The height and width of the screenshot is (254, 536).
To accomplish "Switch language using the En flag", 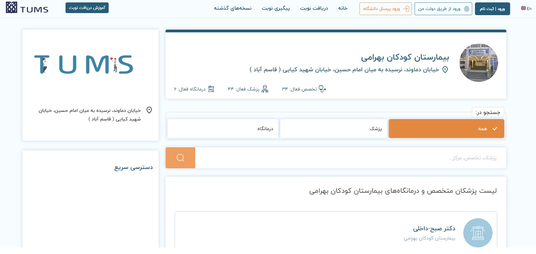I will click(x=526, y=9).
